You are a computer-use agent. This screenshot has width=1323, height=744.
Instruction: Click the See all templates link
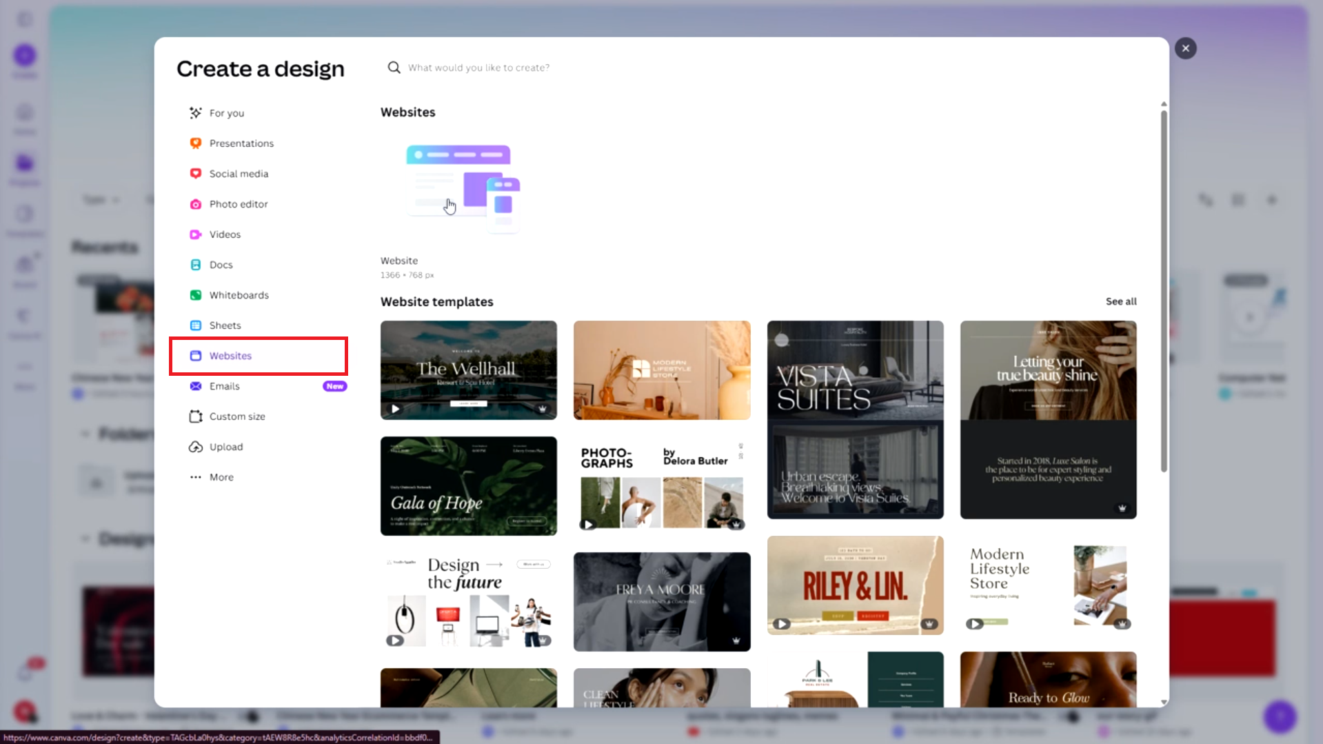click(1120, 301)
